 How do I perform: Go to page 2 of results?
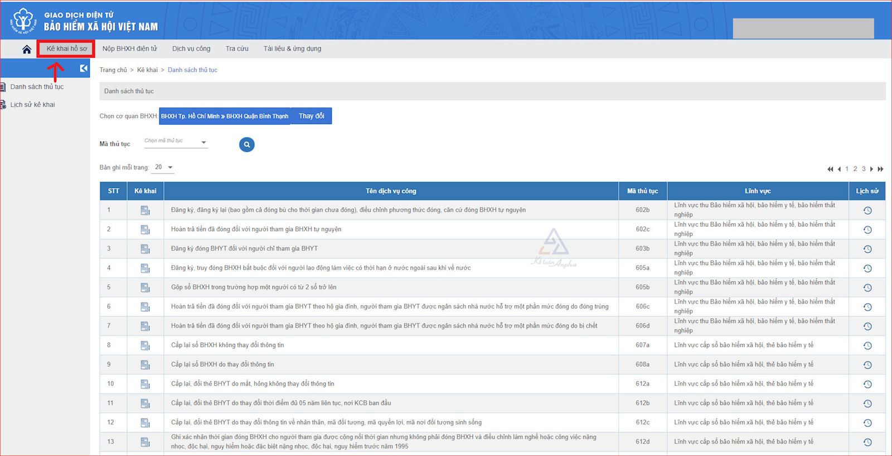(855, 169)
